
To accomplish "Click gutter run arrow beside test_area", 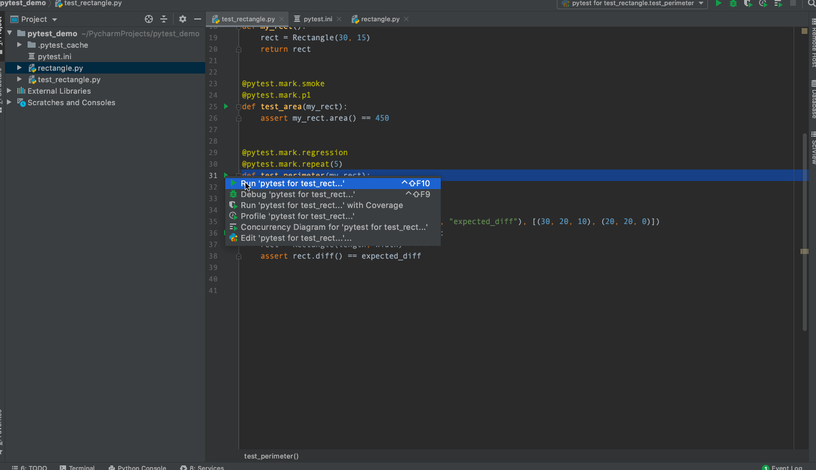I will 226,106.
